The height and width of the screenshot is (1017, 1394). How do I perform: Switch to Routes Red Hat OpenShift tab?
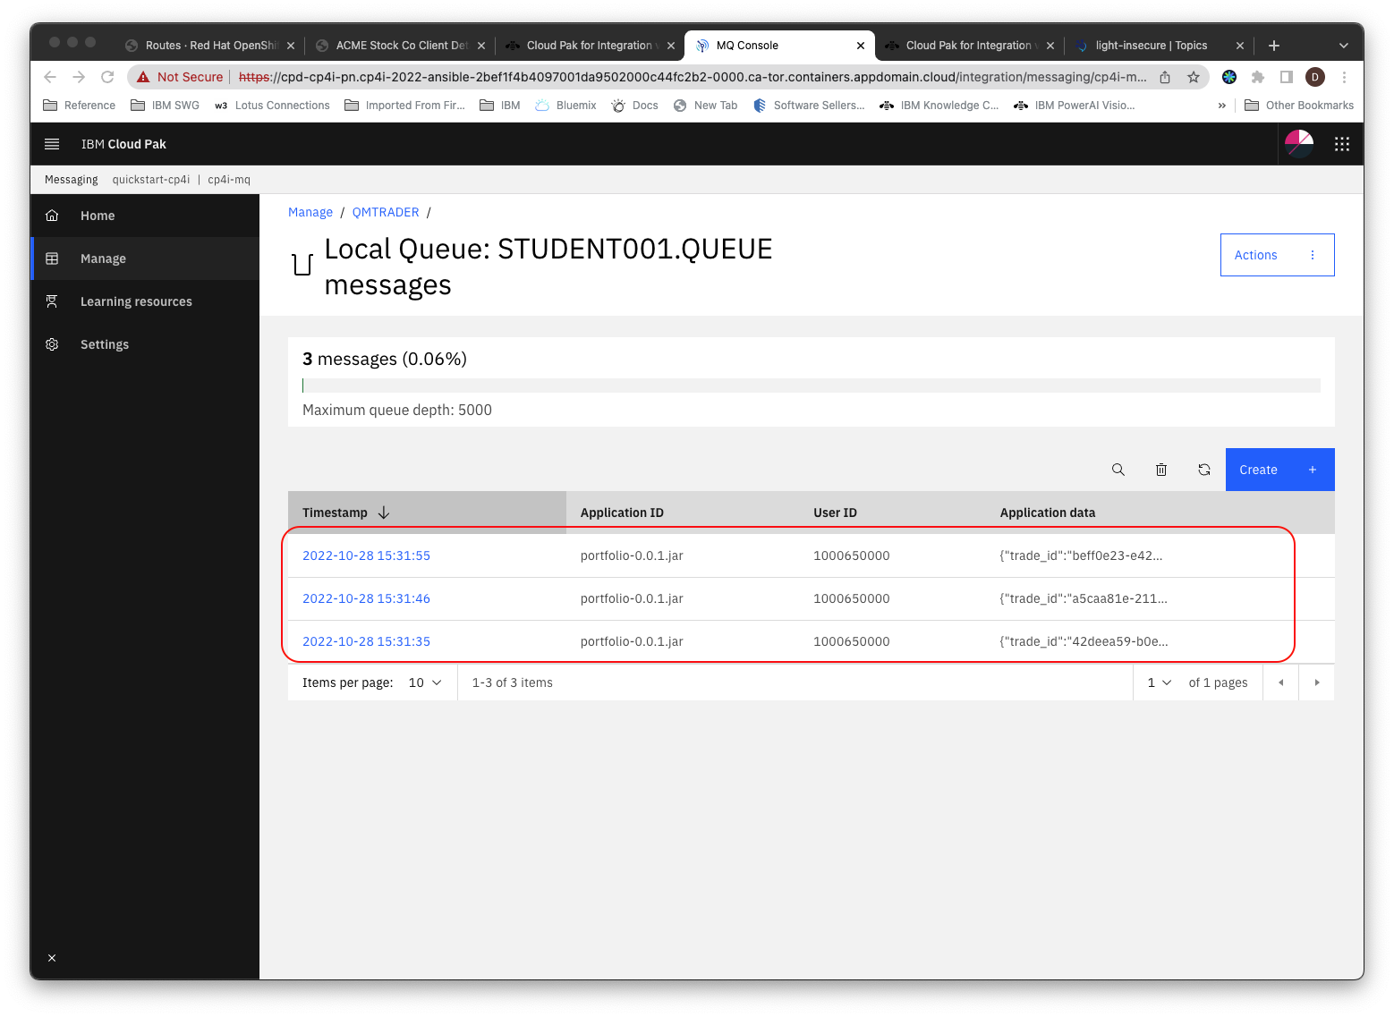tap(210, 46)
